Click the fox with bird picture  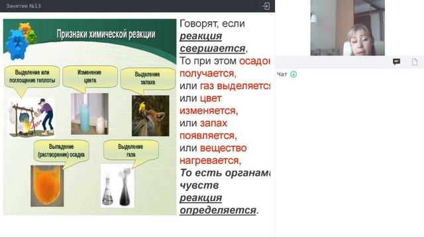pos(150,116)
